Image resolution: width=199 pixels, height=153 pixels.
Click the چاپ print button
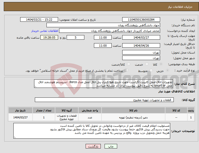coord(111,146)
